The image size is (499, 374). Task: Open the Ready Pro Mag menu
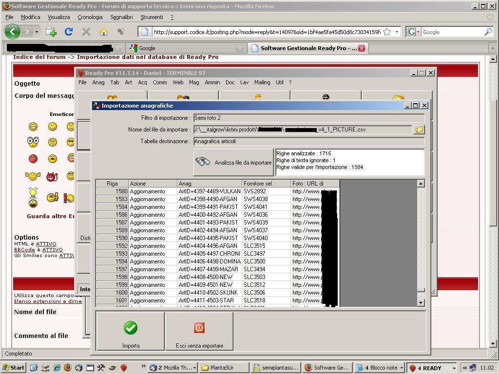tap(194, 82)
